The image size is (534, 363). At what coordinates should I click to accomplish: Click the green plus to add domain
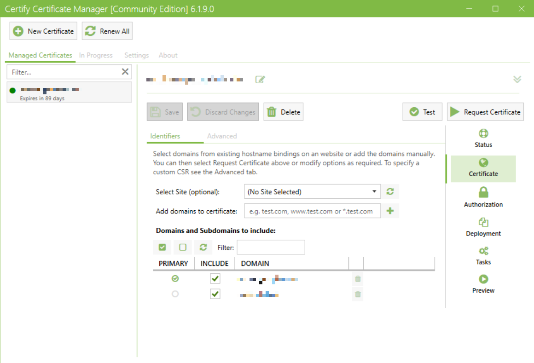click(x=390, y=211)
